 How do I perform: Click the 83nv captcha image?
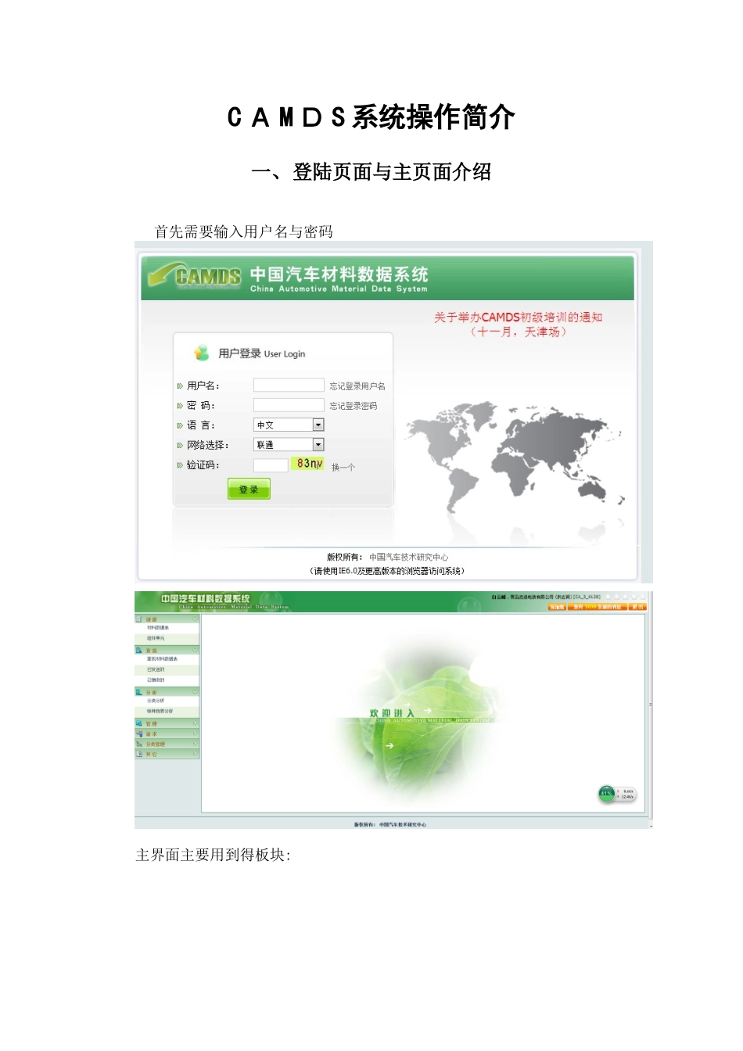(308, 464)
